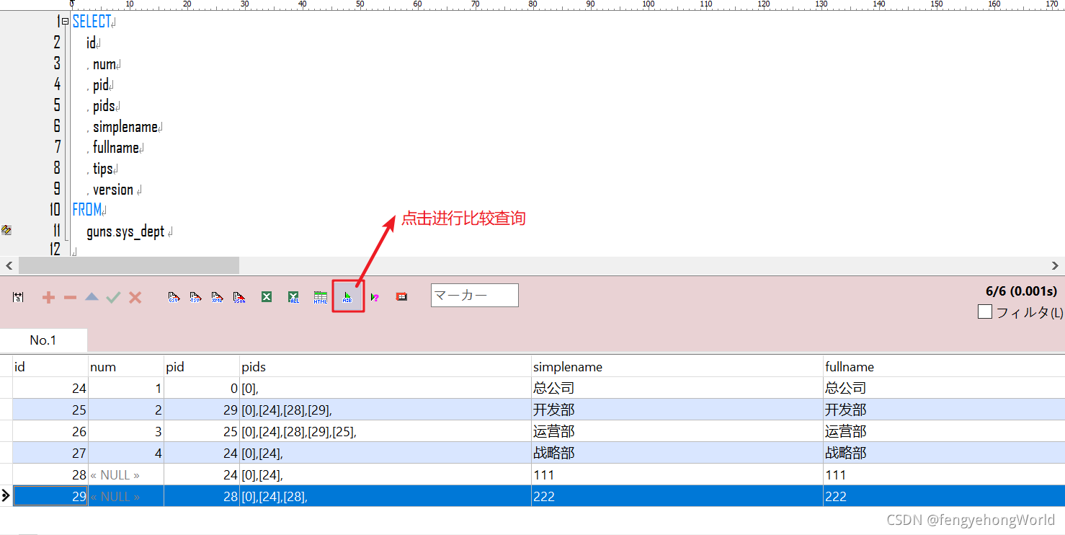Cancel edits with the red X icon
Image resolution: width=1065 pixels, height=535 pixels.
point(135,297)
